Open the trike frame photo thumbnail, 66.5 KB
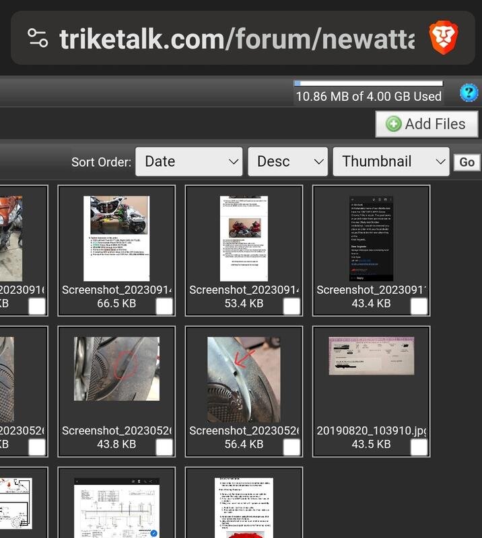The width and height of the screenshot is (482, 538). pyautogui.click(x=116, y=239)
